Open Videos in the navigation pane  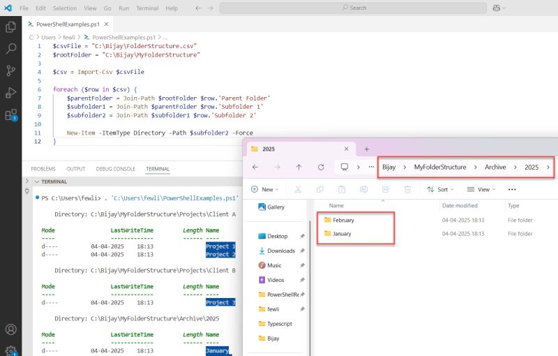(271, 280)
